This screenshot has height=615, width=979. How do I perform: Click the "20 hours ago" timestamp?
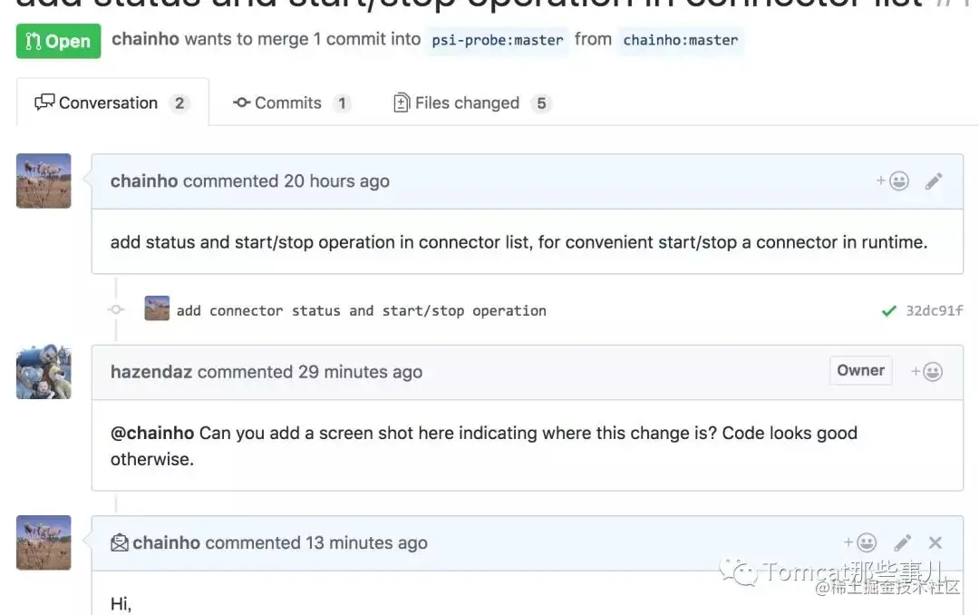pos(336,181)
